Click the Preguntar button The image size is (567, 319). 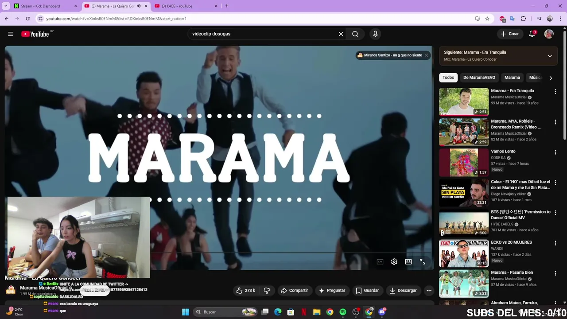click(332, 290)
